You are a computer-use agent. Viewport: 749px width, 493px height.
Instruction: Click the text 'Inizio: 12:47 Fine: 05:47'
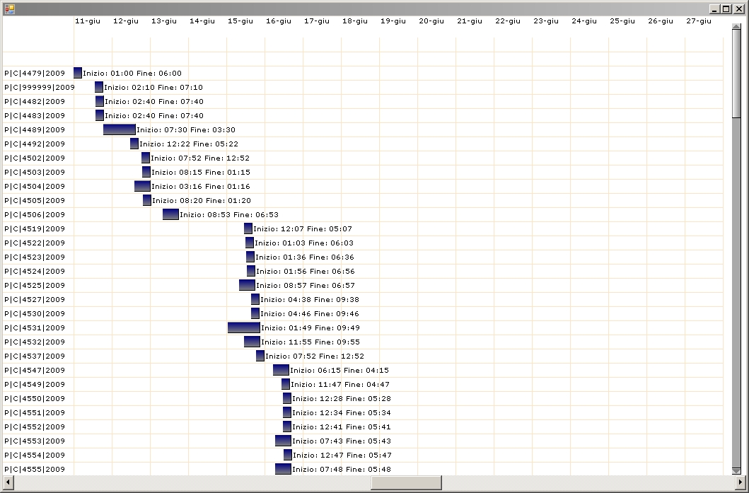tap(342, 456)
